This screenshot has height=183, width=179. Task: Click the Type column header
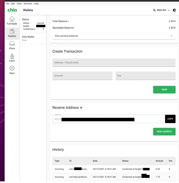[57, 161]
